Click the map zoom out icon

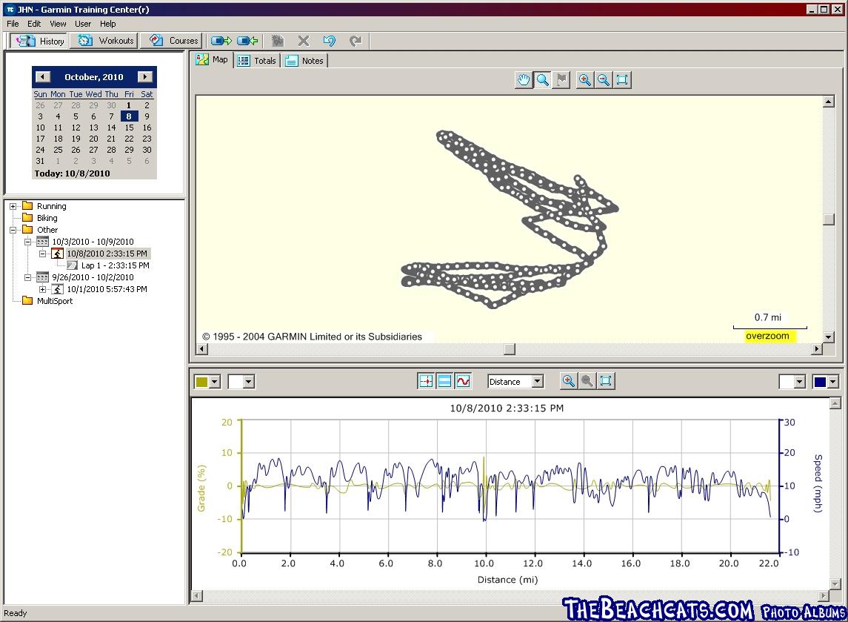coord(604,80)
